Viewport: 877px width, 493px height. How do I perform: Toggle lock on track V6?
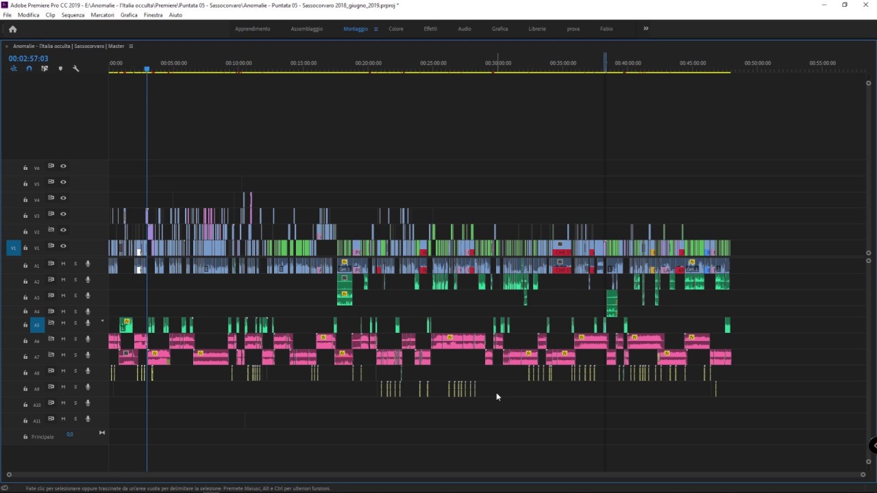[x=25, y=168]
